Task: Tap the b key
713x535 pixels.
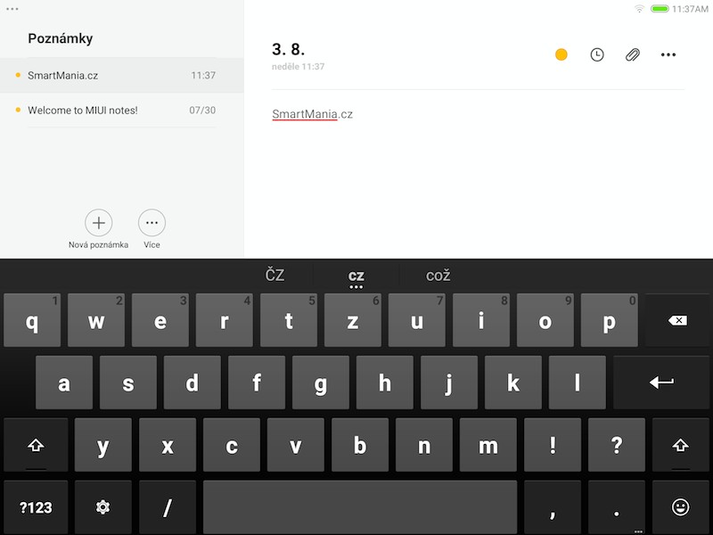Action: (x=360, y=445)
